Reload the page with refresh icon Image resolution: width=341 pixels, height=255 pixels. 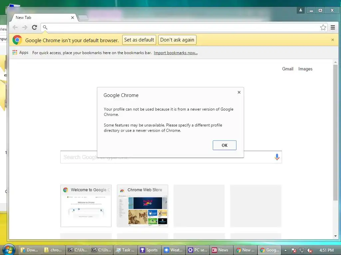point(34,27)
